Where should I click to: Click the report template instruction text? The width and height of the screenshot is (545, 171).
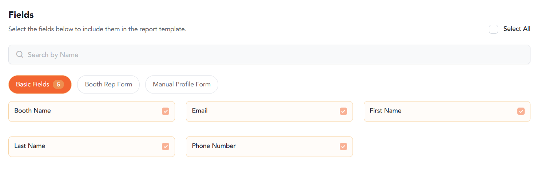[x=97, y=29]
